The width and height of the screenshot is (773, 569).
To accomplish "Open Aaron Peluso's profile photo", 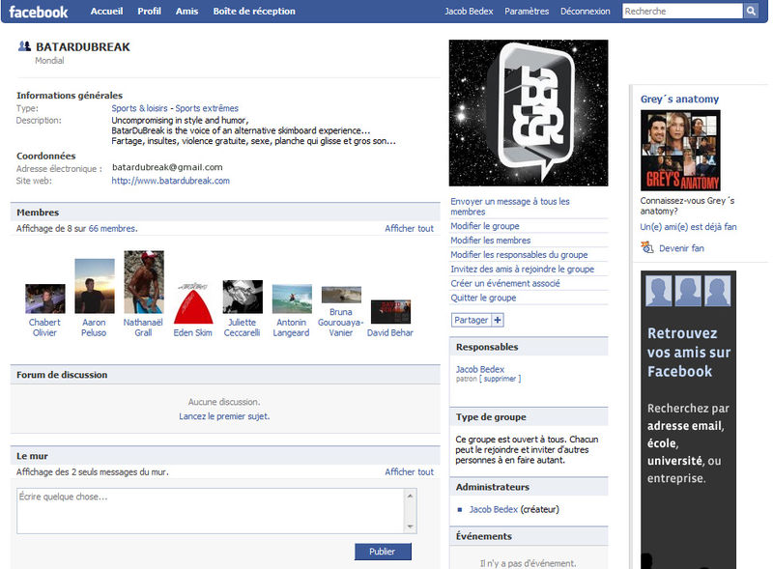I will 95,286.
